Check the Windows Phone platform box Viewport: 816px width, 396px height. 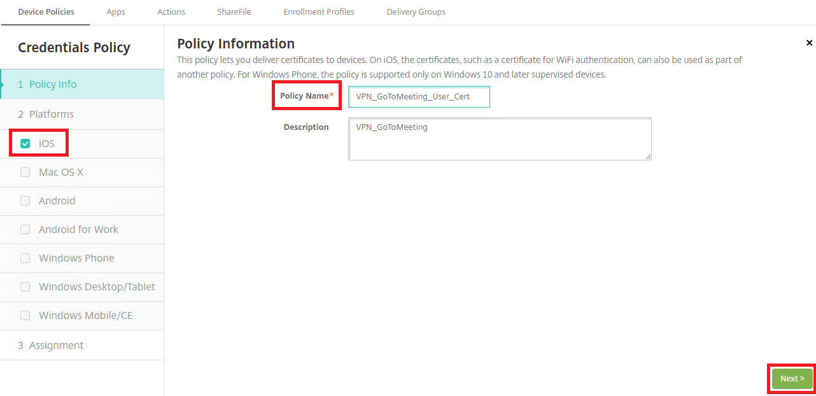point(25,258)
